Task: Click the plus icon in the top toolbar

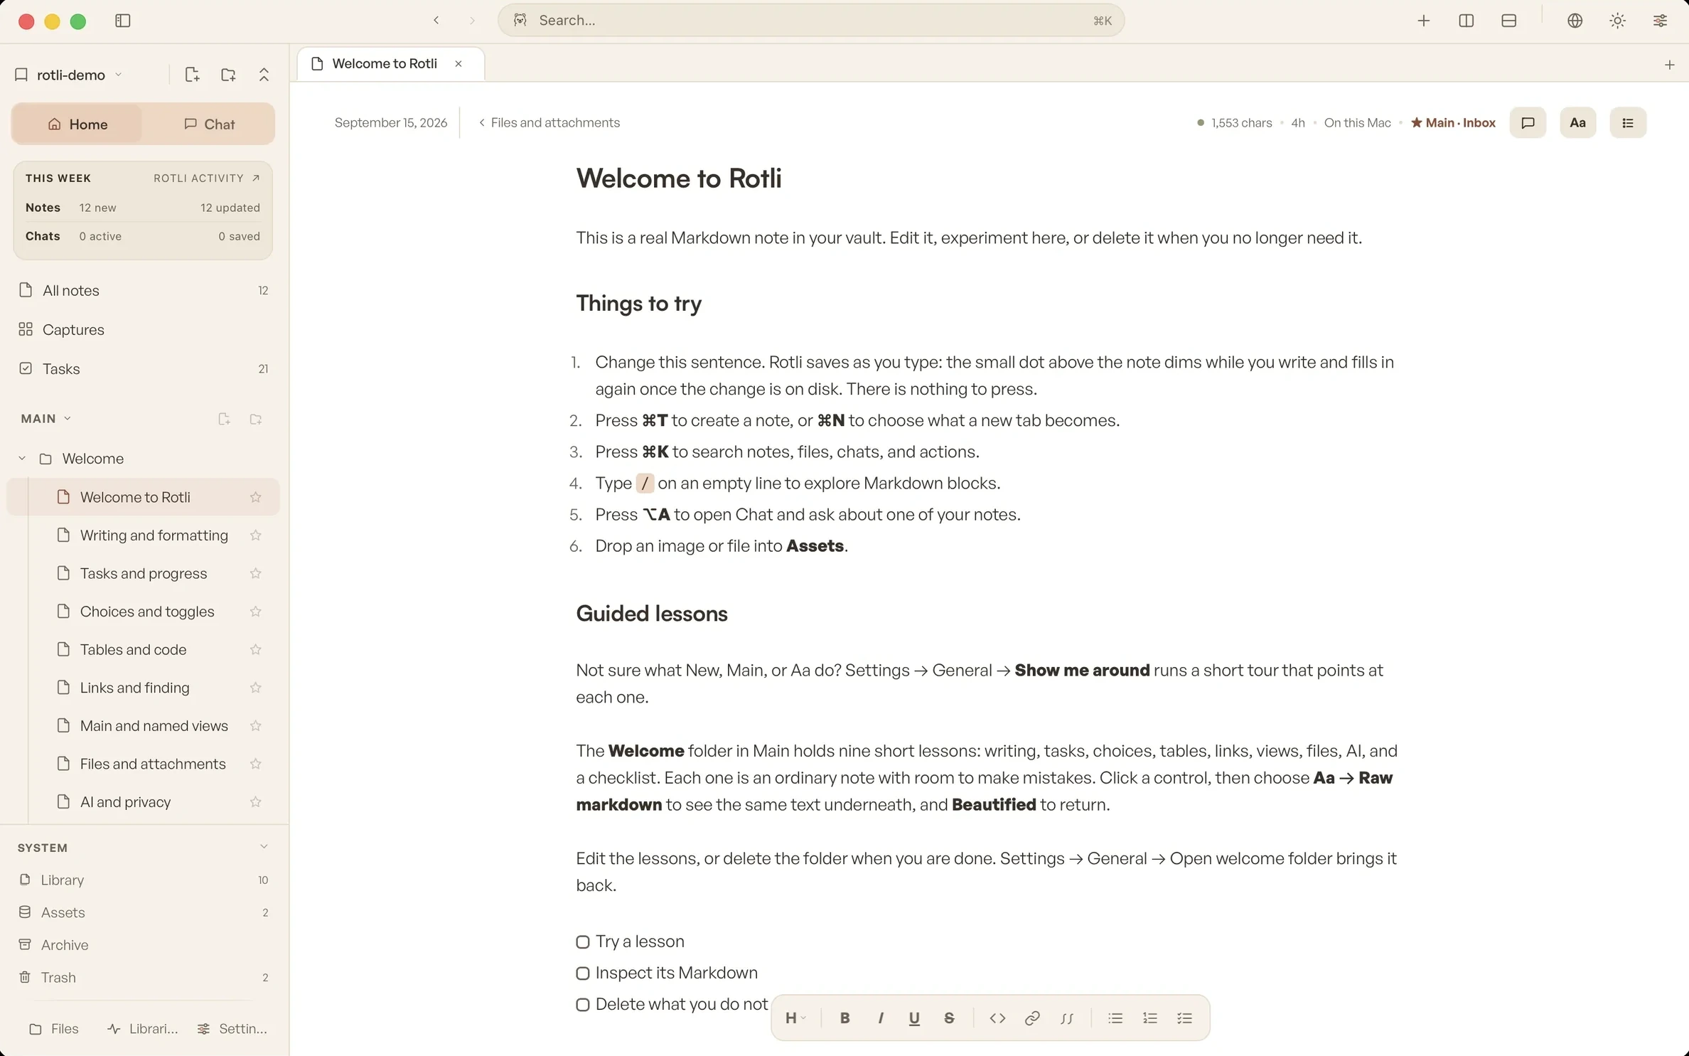Action: (1423, 21)
